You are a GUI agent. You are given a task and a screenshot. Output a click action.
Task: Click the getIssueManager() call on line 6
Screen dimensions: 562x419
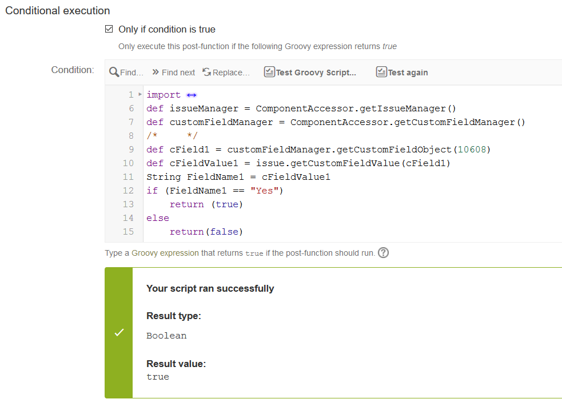pos(408,108)
